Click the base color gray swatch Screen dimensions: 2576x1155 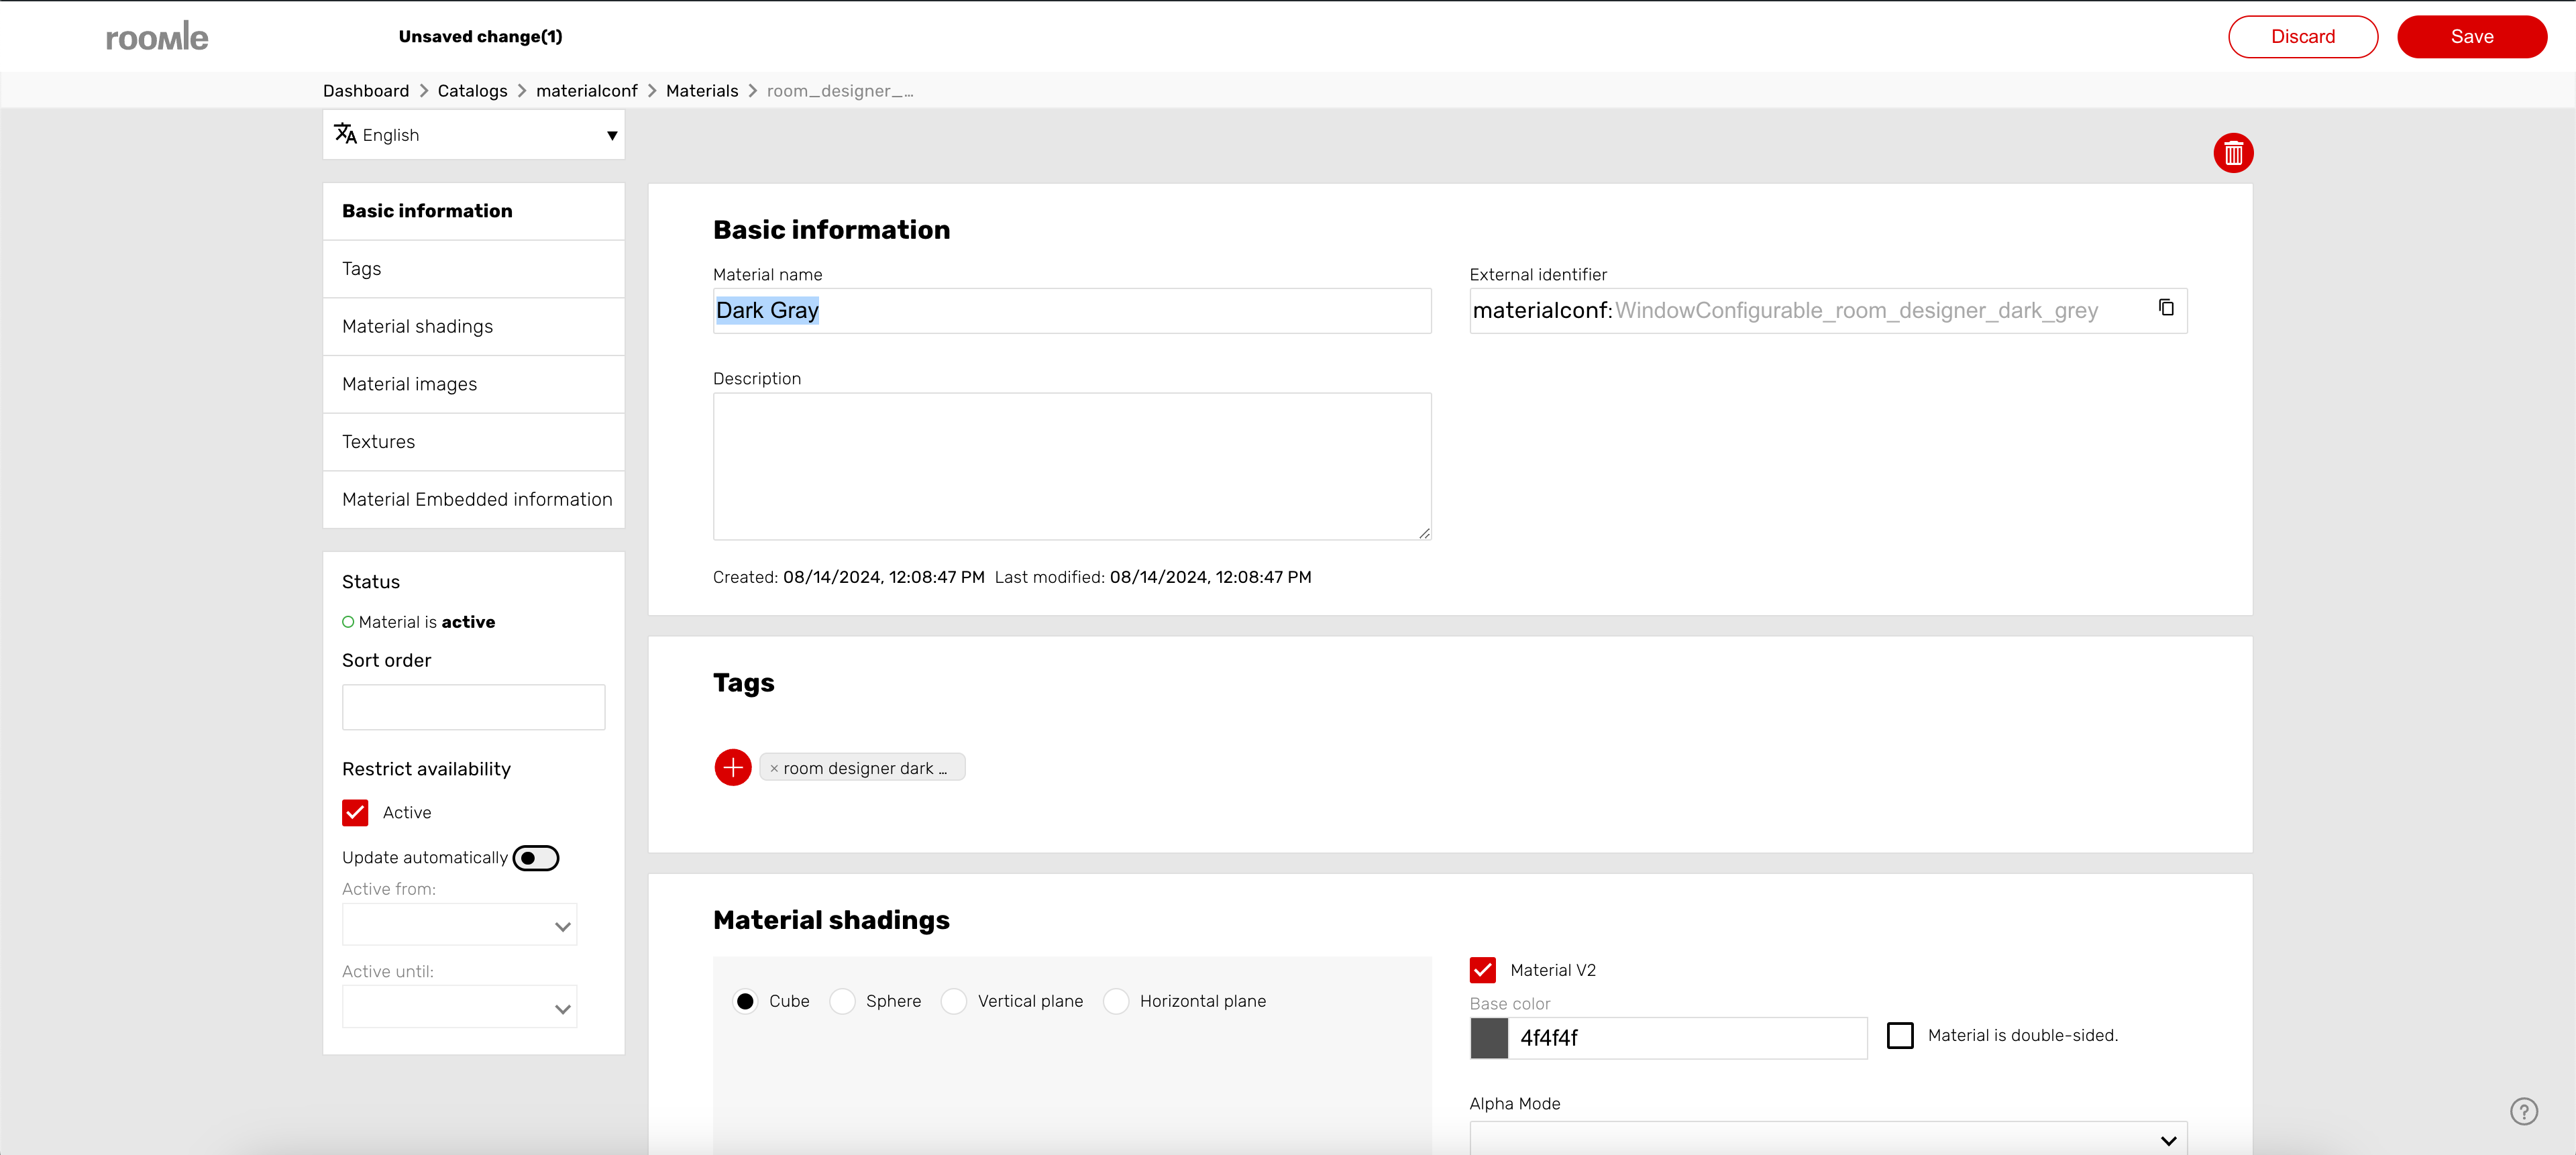tap(1488, 1038)
